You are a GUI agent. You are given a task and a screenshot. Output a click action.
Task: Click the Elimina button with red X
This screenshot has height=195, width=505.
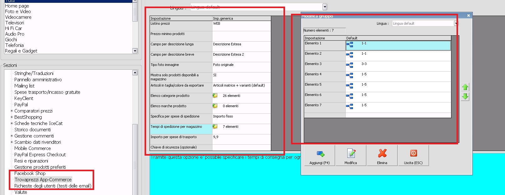click(x=382, y=155)
